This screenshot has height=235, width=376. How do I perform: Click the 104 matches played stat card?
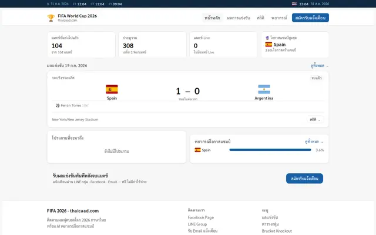coord(81,45)
